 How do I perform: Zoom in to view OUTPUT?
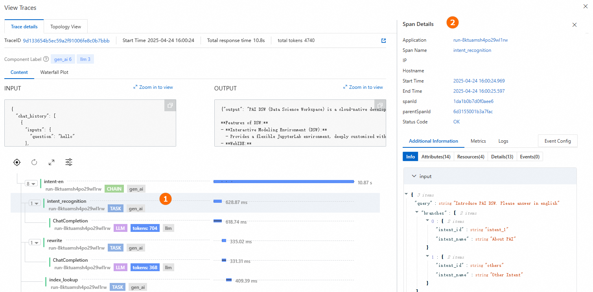363,87
